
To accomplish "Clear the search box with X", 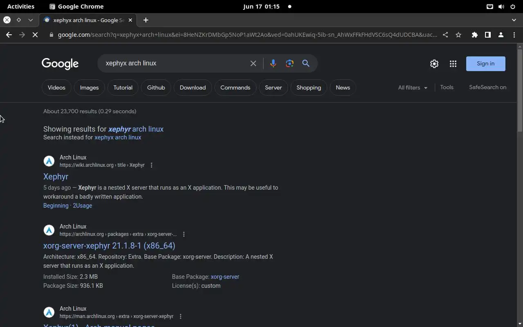I will click(x=253, y=63).
